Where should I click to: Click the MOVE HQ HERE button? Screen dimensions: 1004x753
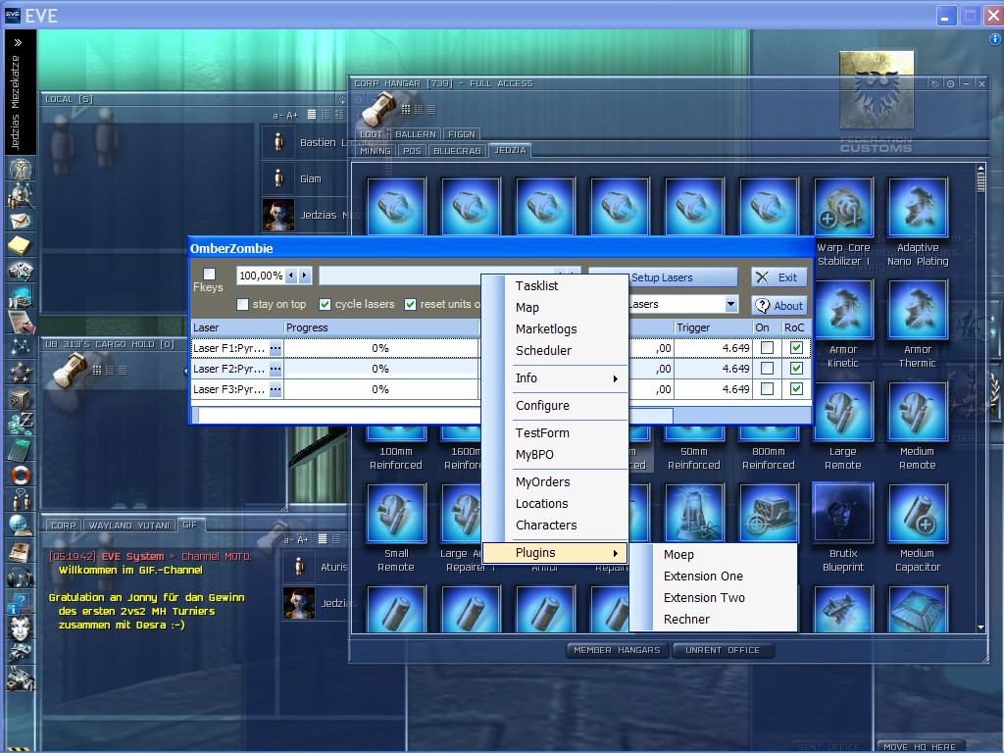coord(920,746)
